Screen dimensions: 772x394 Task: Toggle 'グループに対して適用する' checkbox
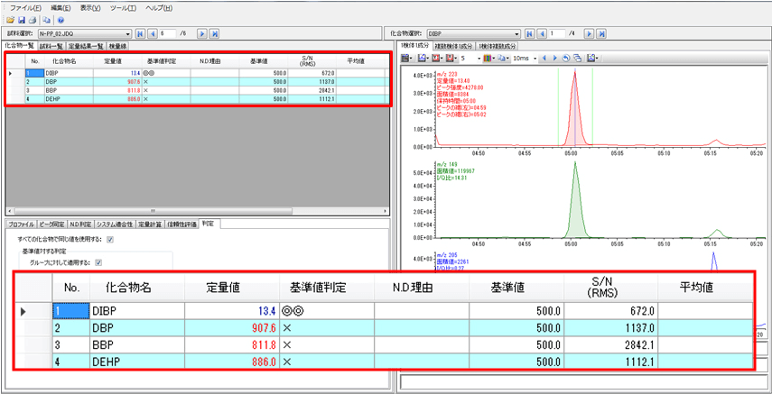pos(99,262)
